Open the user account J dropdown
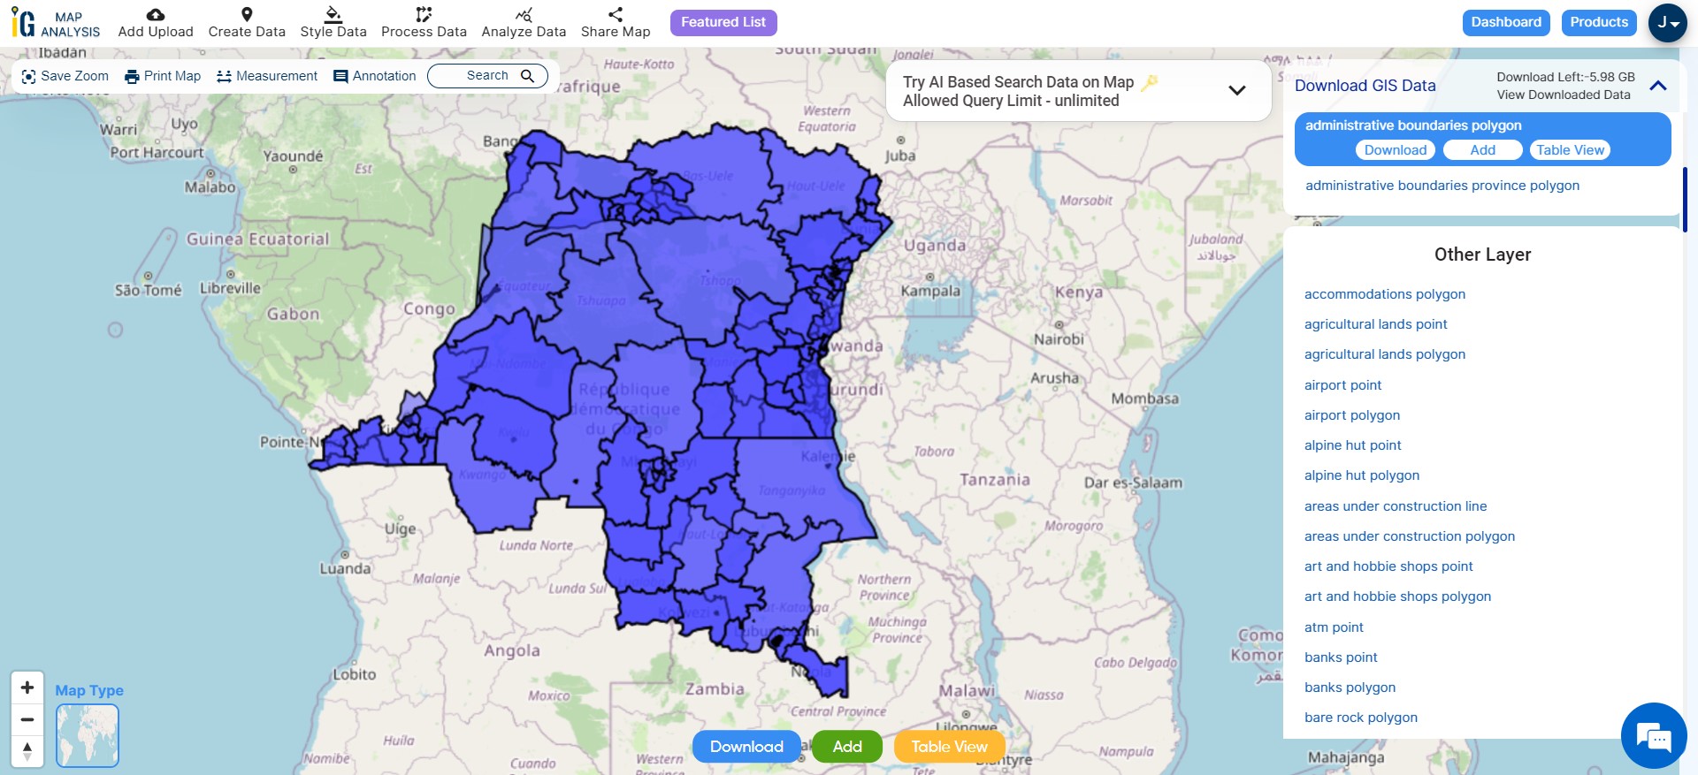The width and height of the screenshot is (1698, 775). [1667, 23]
